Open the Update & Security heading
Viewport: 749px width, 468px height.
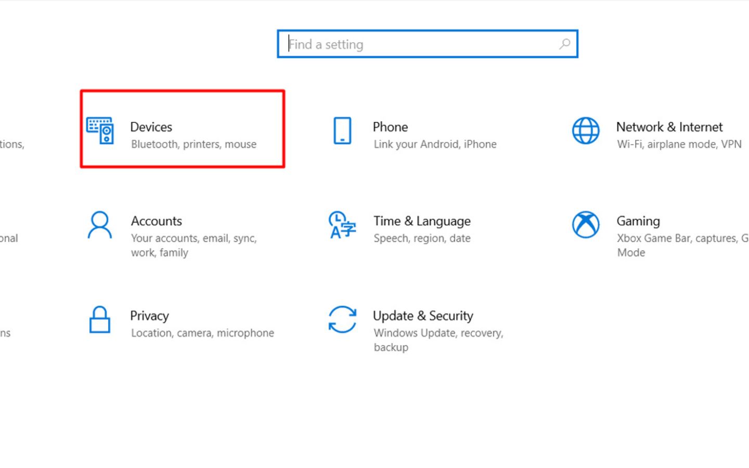[423, 316]
